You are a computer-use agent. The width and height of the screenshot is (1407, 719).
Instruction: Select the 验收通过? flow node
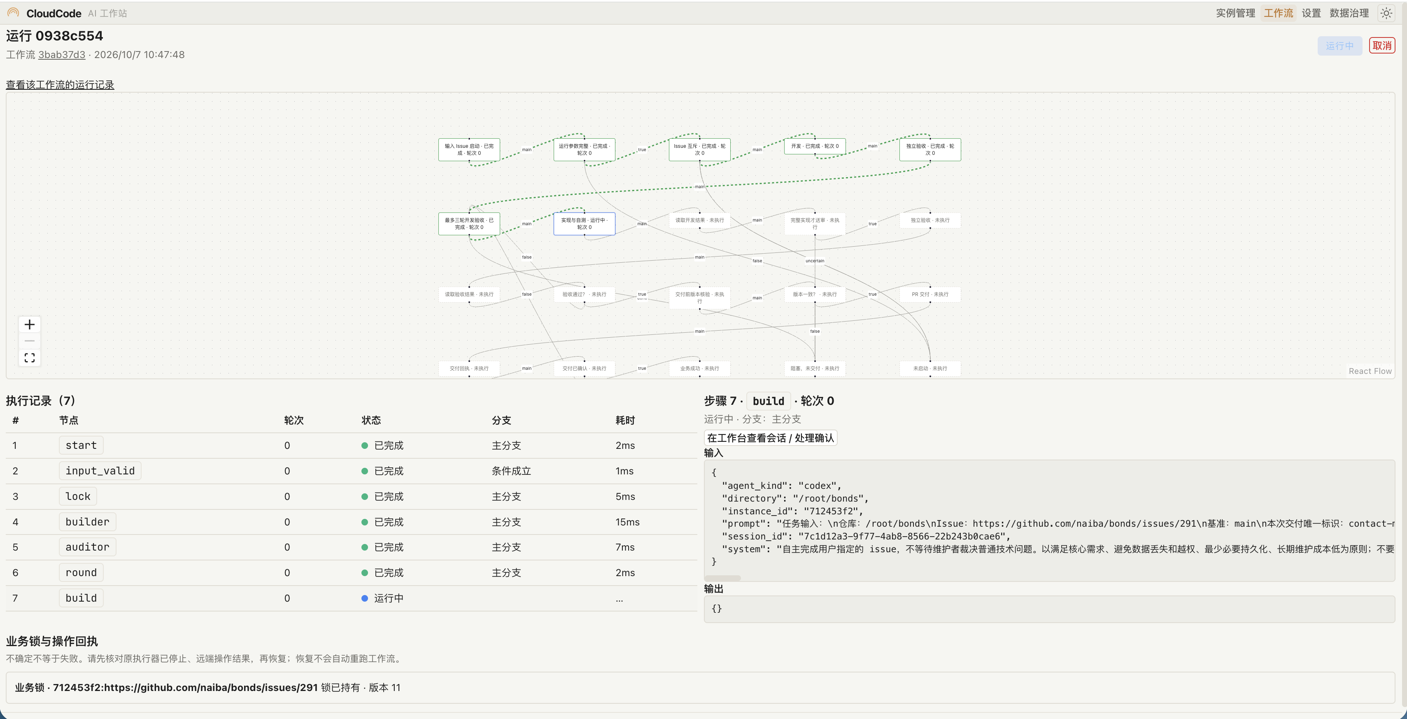[x=585, y=294]
